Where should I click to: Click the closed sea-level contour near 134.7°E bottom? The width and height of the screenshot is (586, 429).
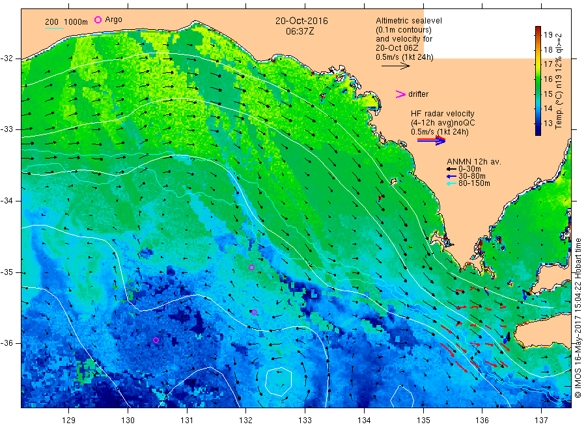click(402, 396)
